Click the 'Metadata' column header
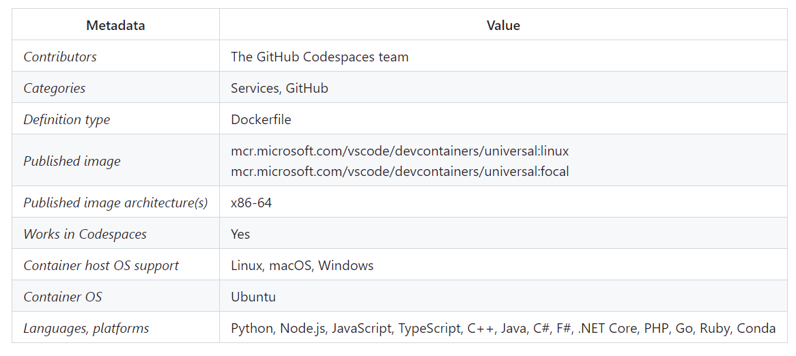This screenshot has width=796, height=356. pyautogui.click(x=115, y=25)
